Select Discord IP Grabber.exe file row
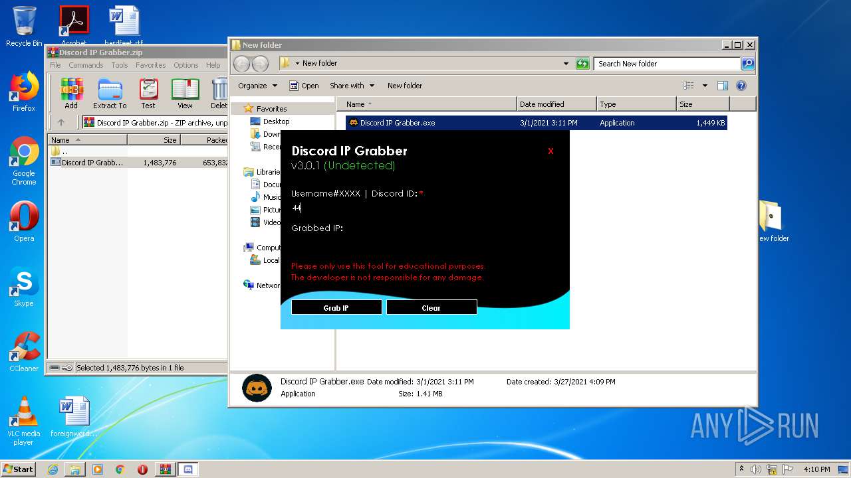Viewport: 851px width, 478px height. pos(536,123)
